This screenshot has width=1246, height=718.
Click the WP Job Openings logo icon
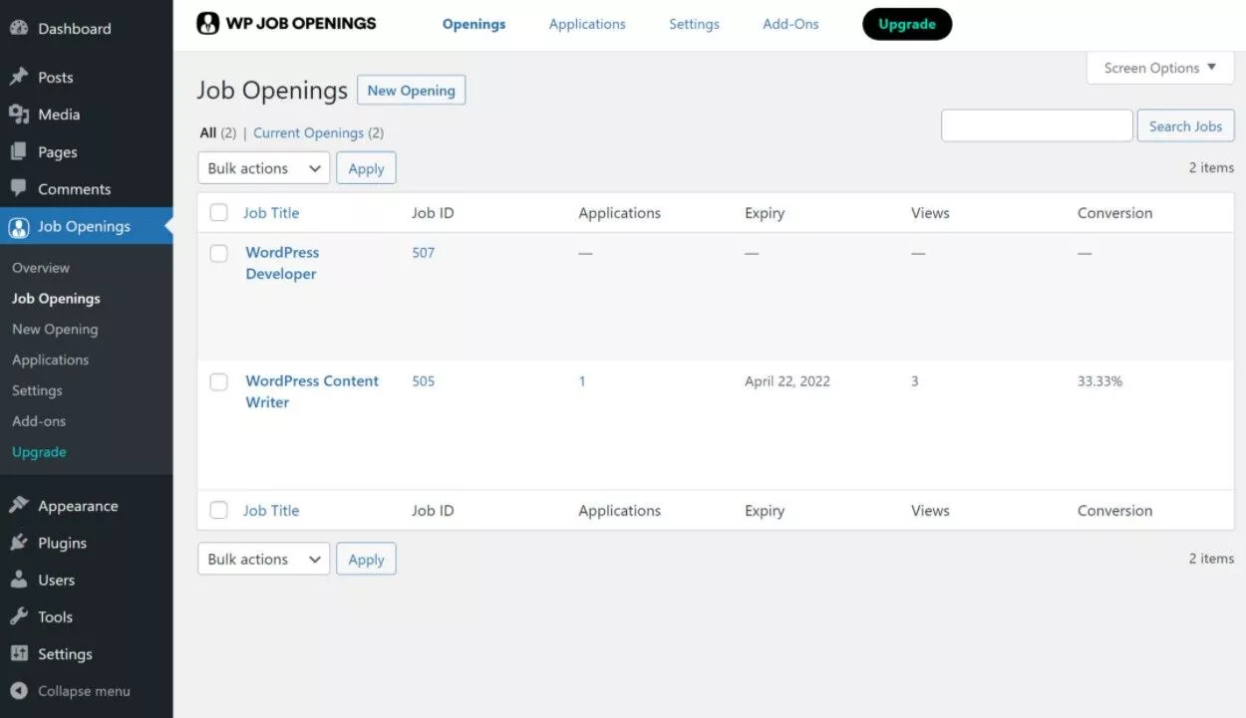(x=207, y=23)
